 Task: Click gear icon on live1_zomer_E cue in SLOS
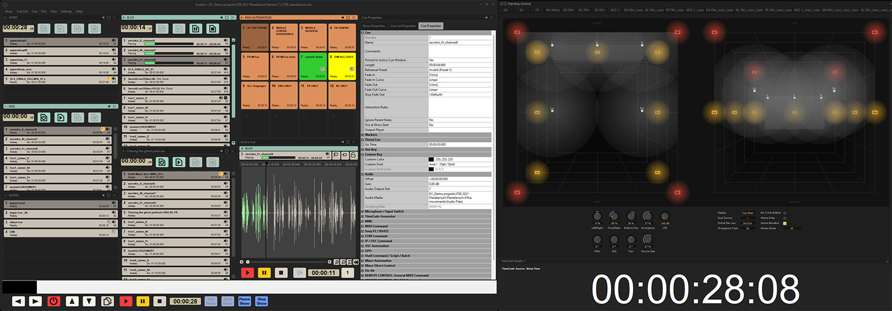[x=226, y=98]
